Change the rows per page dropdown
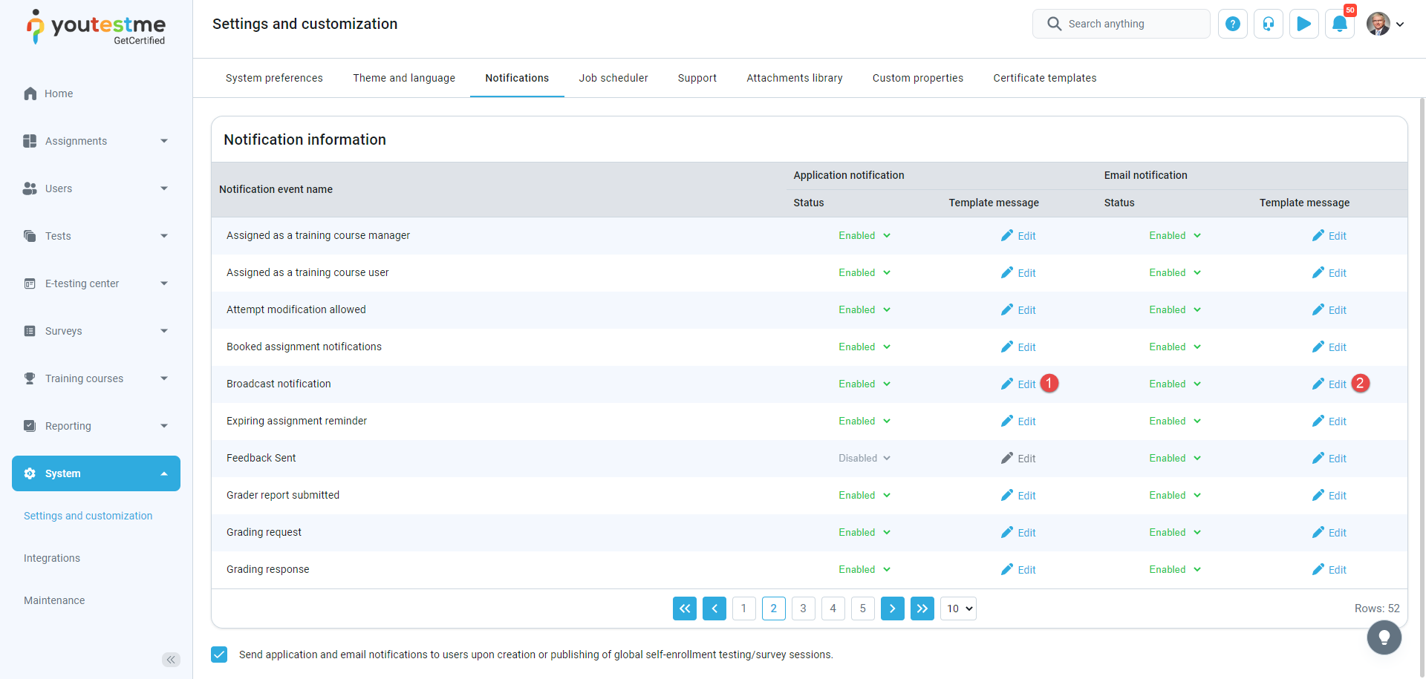Viewport: 1426px width, 679px height. click(x=958, y=609)
